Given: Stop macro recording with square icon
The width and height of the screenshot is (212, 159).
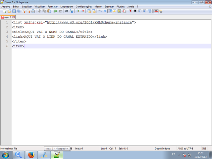Looking at the screenshot, I should [x=135, y=11].
